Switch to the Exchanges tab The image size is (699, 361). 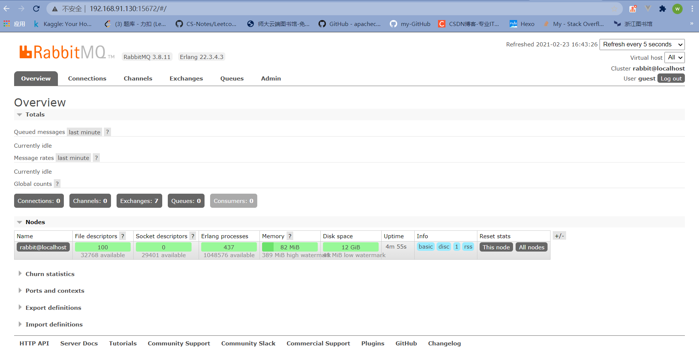(186, 78)
